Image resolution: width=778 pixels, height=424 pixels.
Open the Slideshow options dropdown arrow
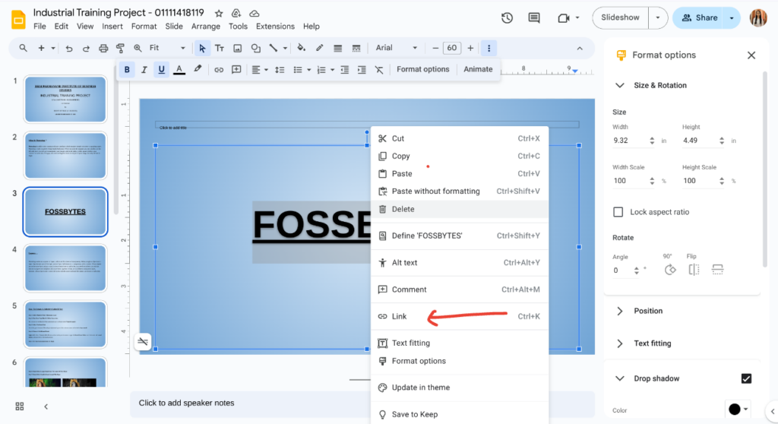click(x=658, y=18)
